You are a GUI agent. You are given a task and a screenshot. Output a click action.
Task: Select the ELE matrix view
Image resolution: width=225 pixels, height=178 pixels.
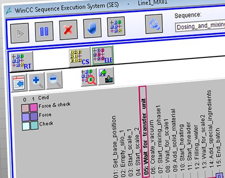point(103,55)
